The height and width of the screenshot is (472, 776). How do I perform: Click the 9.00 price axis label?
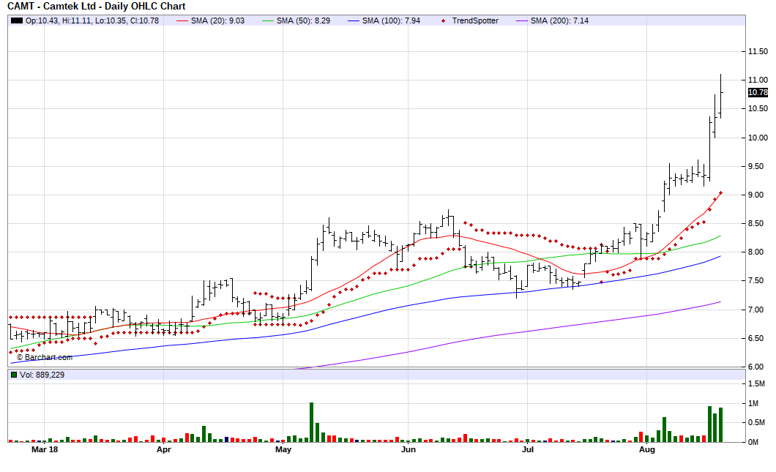(756, 195)
